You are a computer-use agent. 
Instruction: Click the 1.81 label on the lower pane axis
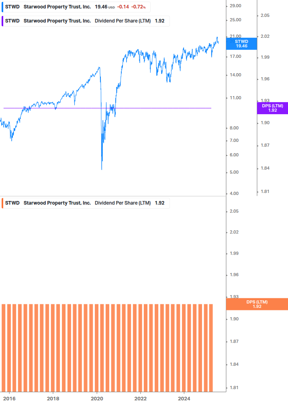[x=234, y=388]
